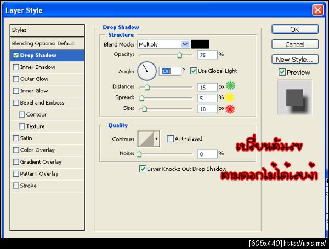Click the Angle dial control
The height and width of the screenshot is (249, 329).
147,71
